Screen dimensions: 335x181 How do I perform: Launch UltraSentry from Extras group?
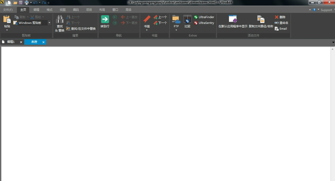[x=204, y=23]
